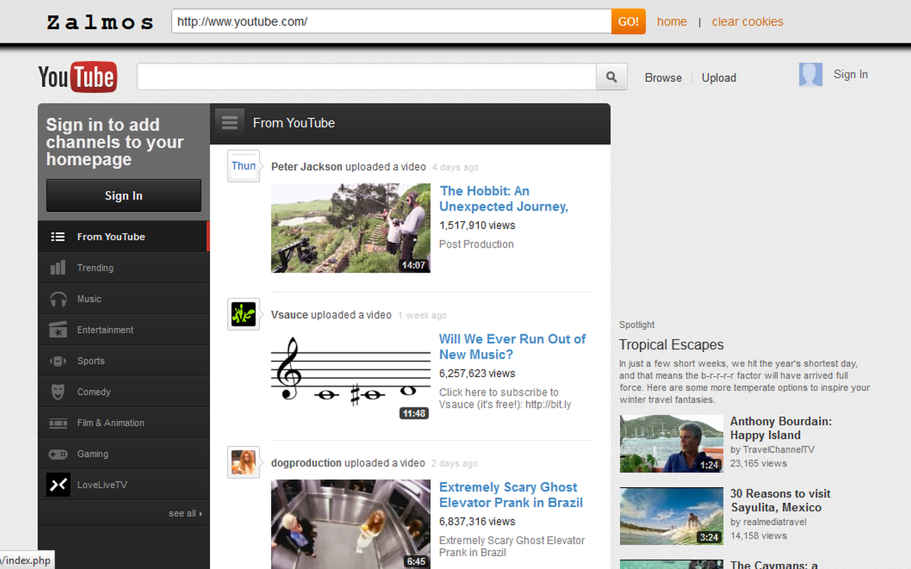Click the Sports icon in sidebar
The width and height of the screenshot is (911, 569).
pyautogui.click(x=58, y=361)
